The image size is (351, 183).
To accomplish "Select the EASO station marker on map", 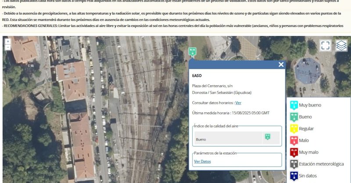I will tap(192, 52).
